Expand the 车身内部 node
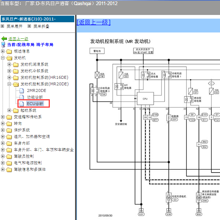This screenshot has width=220, height=220. [3, 143]
